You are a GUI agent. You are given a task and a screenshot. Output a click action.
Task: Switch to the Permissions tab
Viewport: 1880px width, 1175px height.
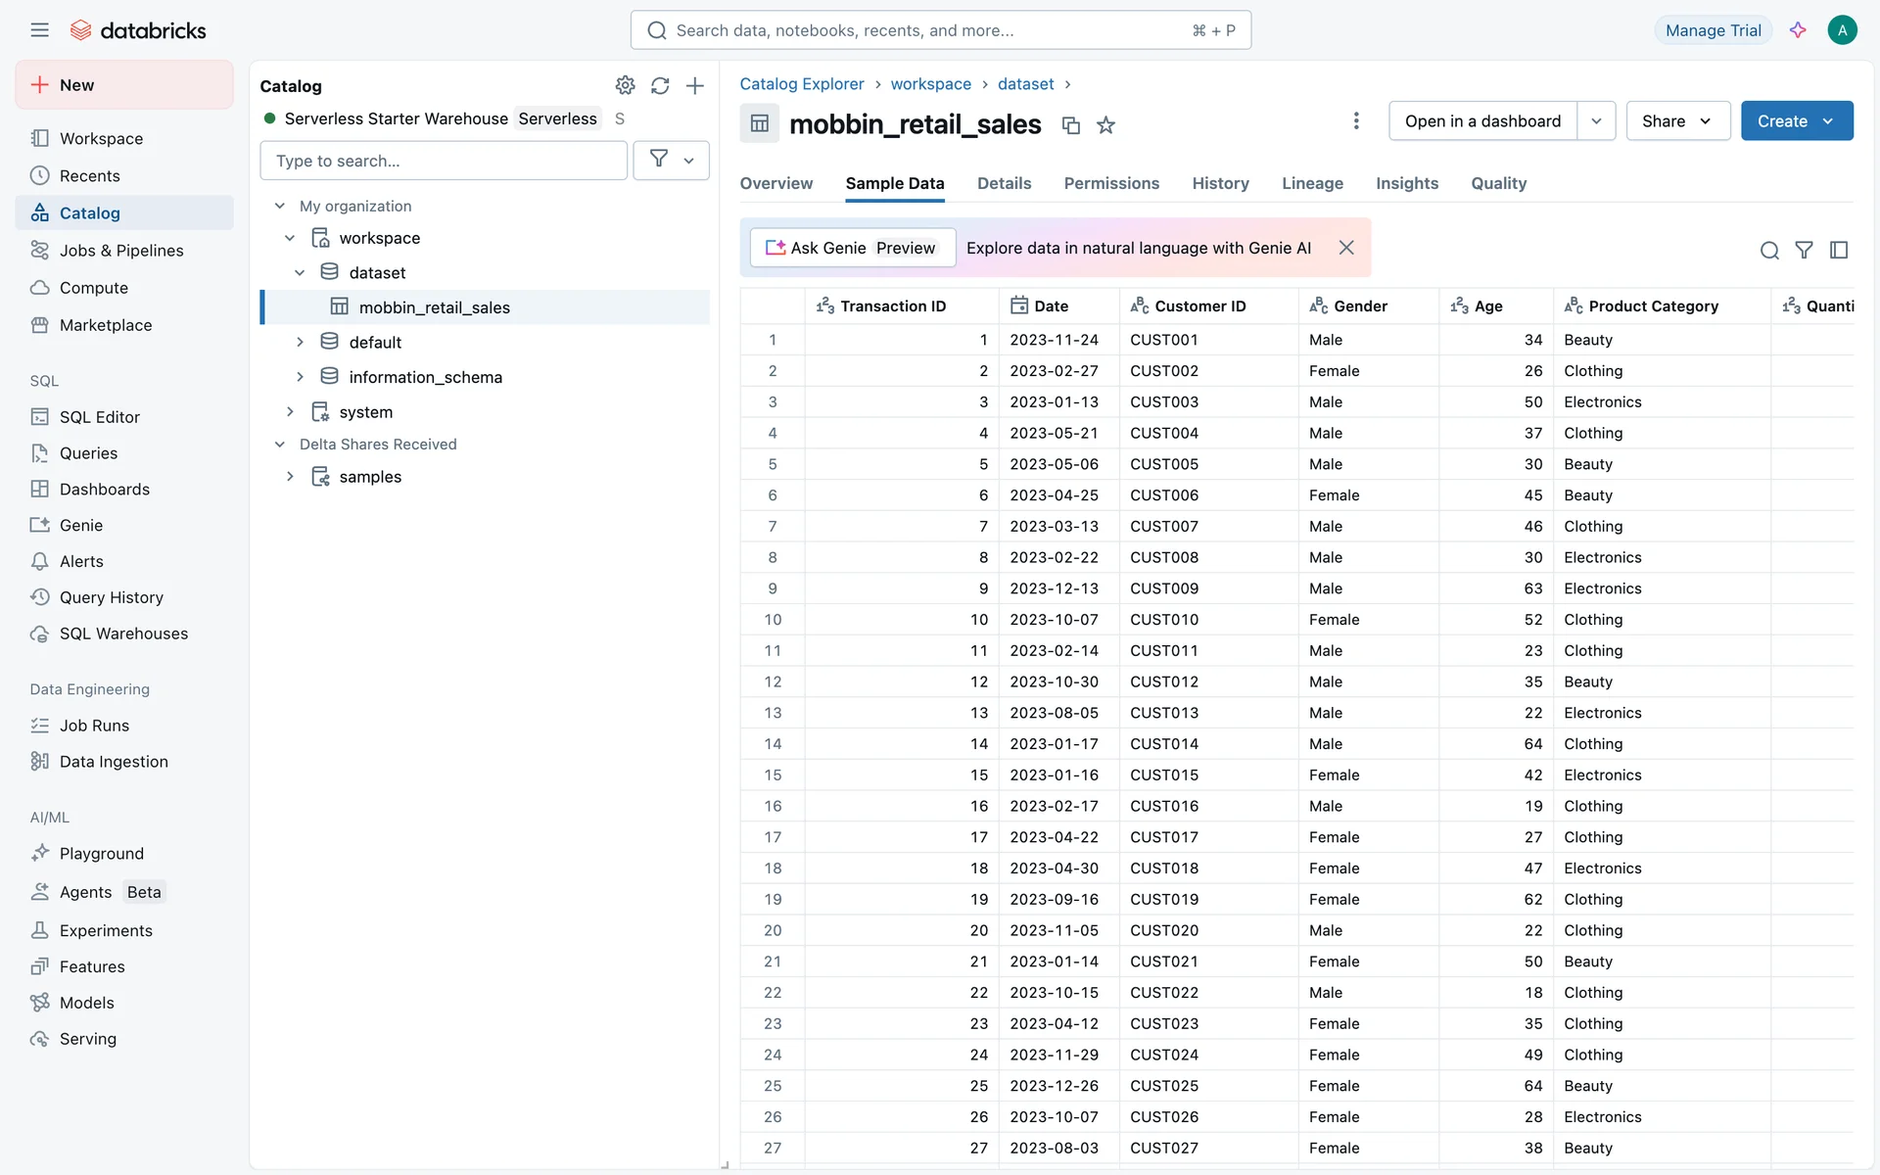[1111, 183]
